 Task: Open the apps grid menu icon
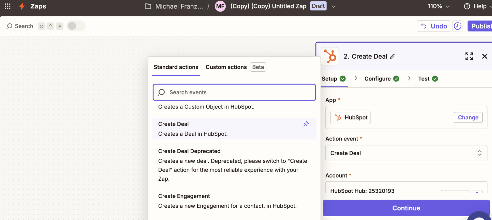pos(8,6)
